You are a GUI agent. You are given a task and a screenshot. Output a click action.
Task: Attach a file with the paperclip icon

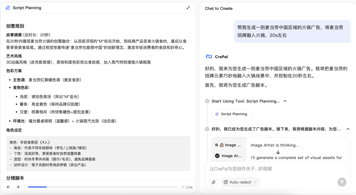(x=214, y=182)
